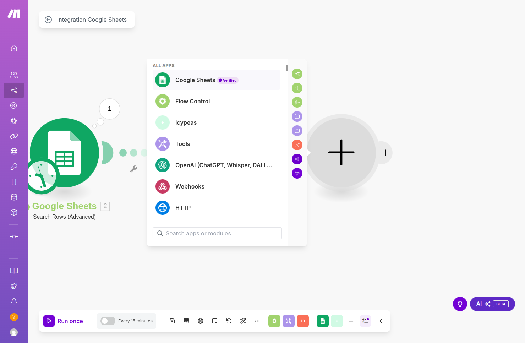The image size is (525, 343).
Task: Select the Array aggregator shortcut icon
Action: (297, 102)
